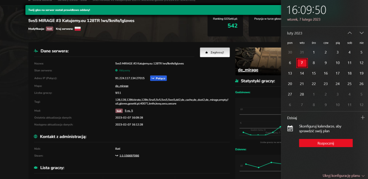Go to previous month with the up arrow

click(350, 33)
